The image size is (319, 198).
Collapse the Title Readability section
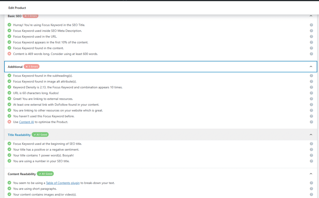(311, 135)
